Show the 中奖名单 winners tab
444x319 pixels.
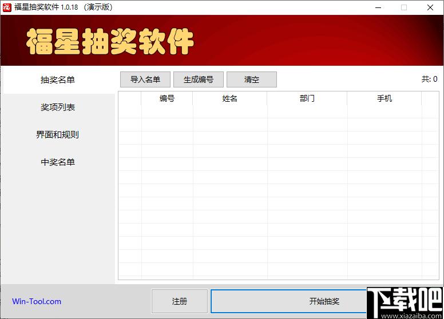(58, 162)
